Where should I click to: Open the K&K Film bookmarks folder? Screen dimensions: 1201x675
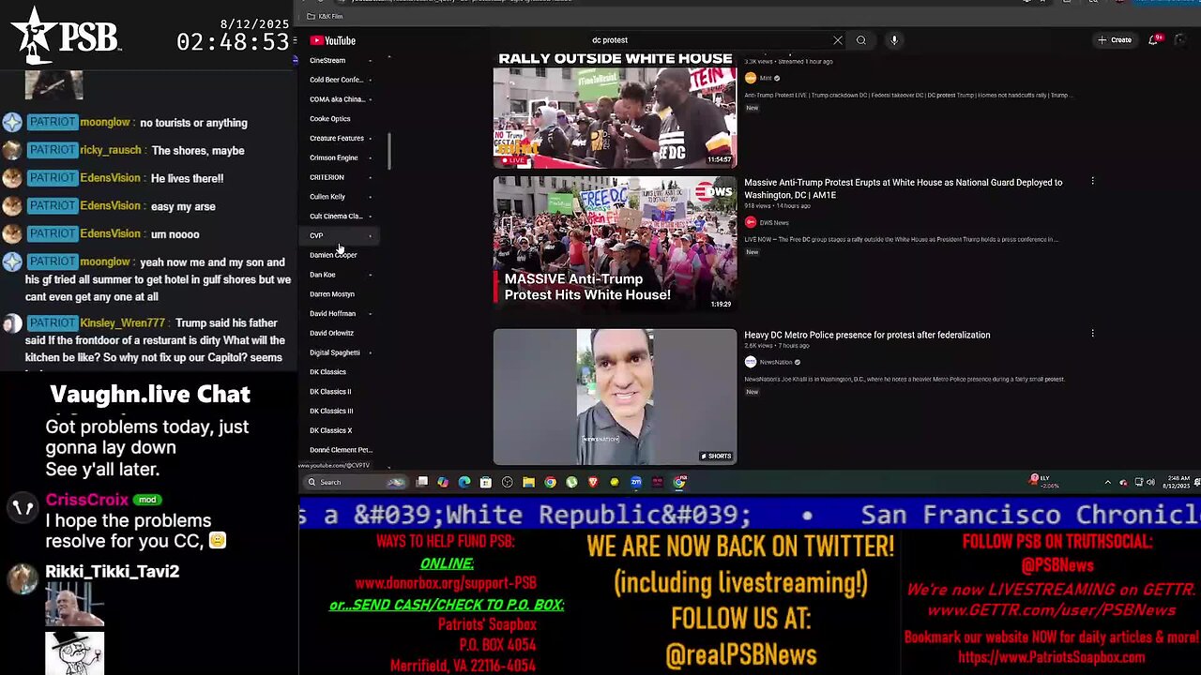(x=326, y=16)
